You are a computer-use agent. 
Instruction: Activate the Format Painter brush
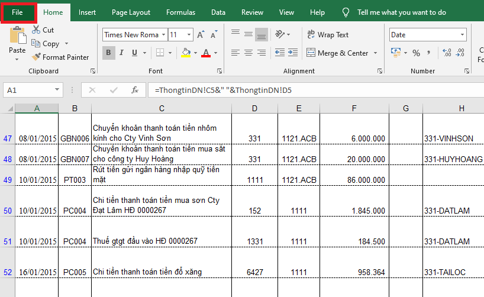click(x=36, y=57)
